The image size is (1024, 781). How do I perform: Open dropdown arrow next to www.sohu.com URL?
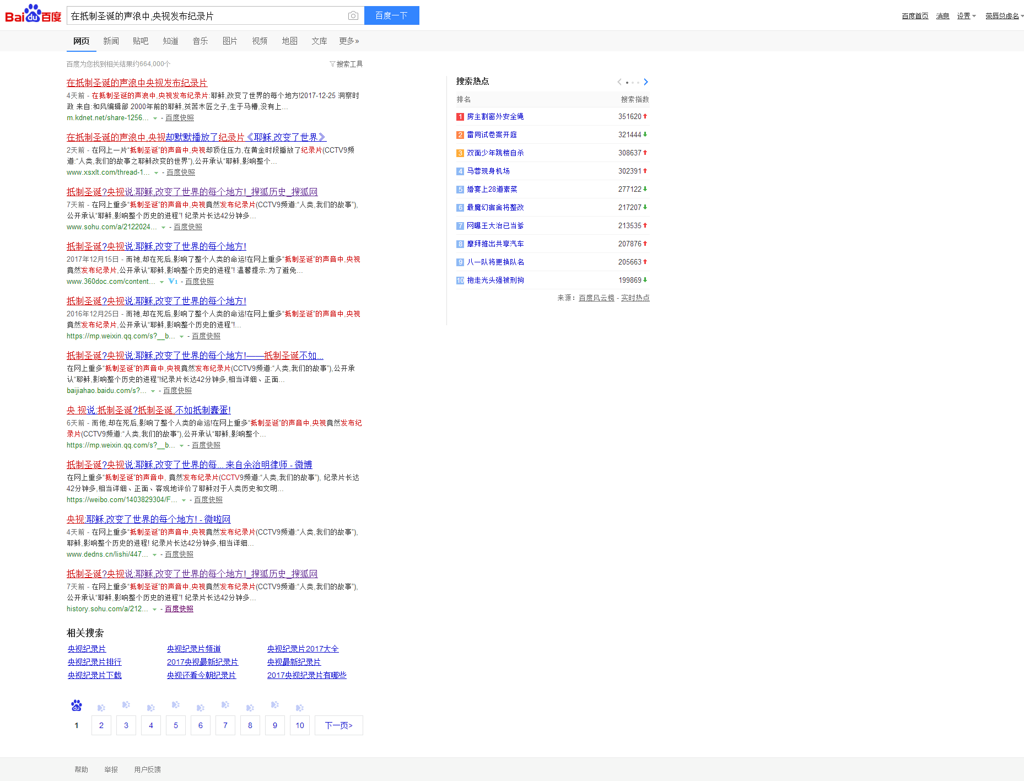[x=163, y=228]
